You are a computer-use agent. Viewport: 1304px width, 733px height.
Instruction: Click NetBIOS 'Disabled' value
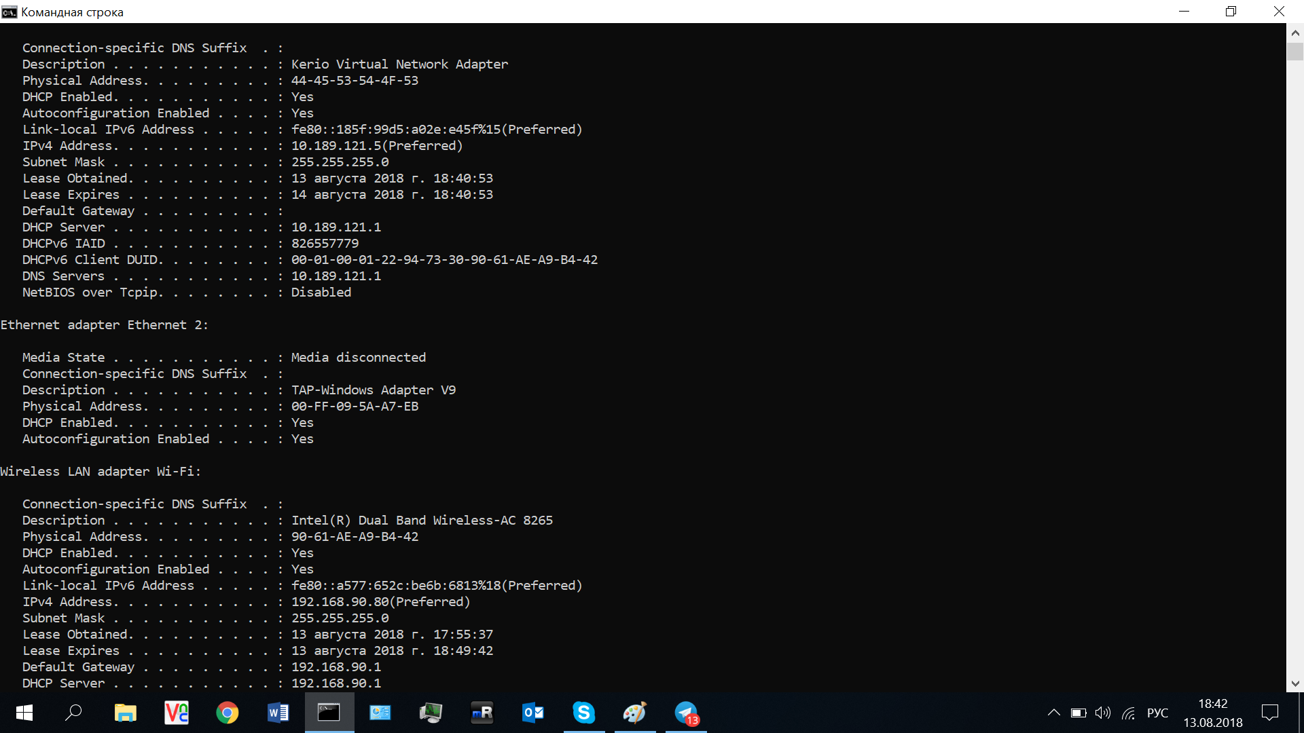[321, 292]
